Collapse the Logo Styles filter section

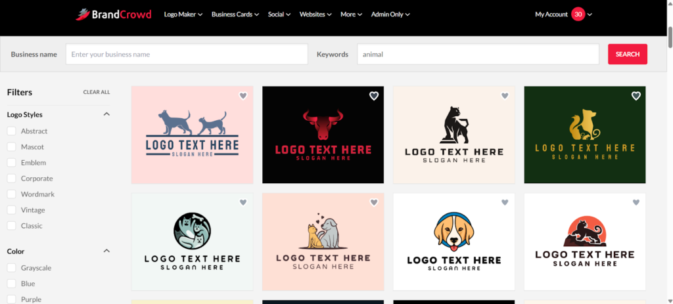[x=106, y=114]
